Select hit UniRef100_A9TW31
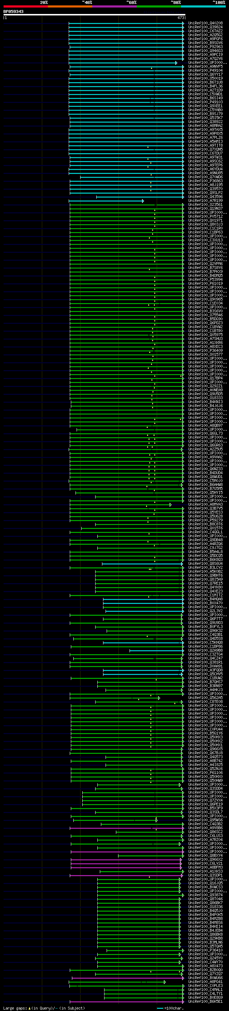 [205, 157]
